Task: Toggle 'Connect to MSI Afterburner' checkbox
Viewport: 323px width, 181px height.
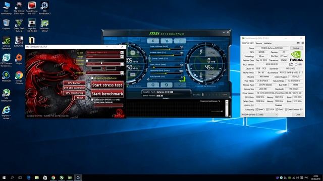Action: click(x=92, y=78)
